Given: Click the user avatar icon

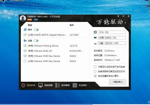Looking at the screenshot, I should (x=23, y=18).
